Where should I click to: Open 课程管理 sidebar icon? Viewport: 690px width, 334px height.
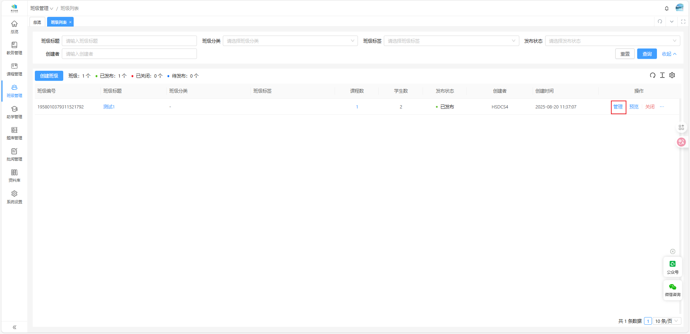coord(14,69)
